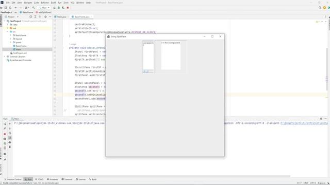The height and width of the screenshot is (185, 330).
Task: Select FirstProject.iml file in tree
Action: click(19, 53)
